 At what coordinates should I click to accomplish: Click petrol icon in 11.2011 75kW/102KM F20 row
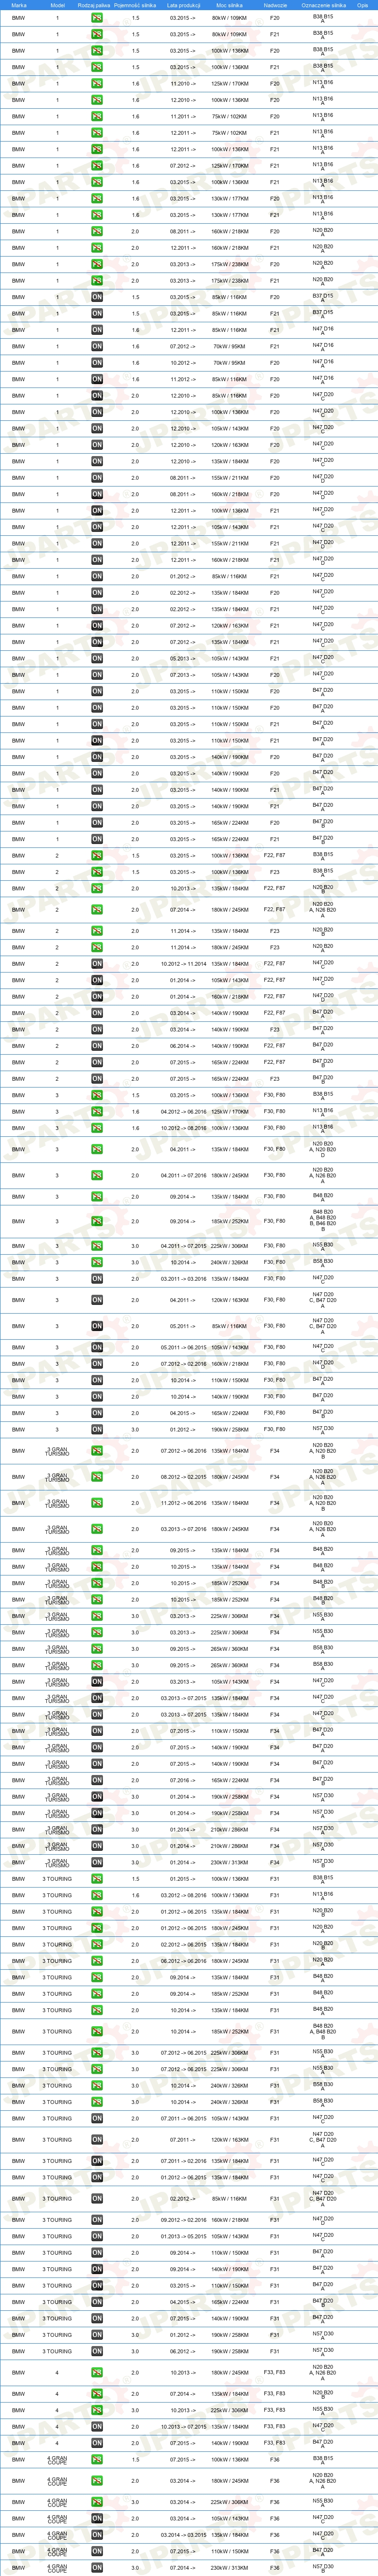97,116
